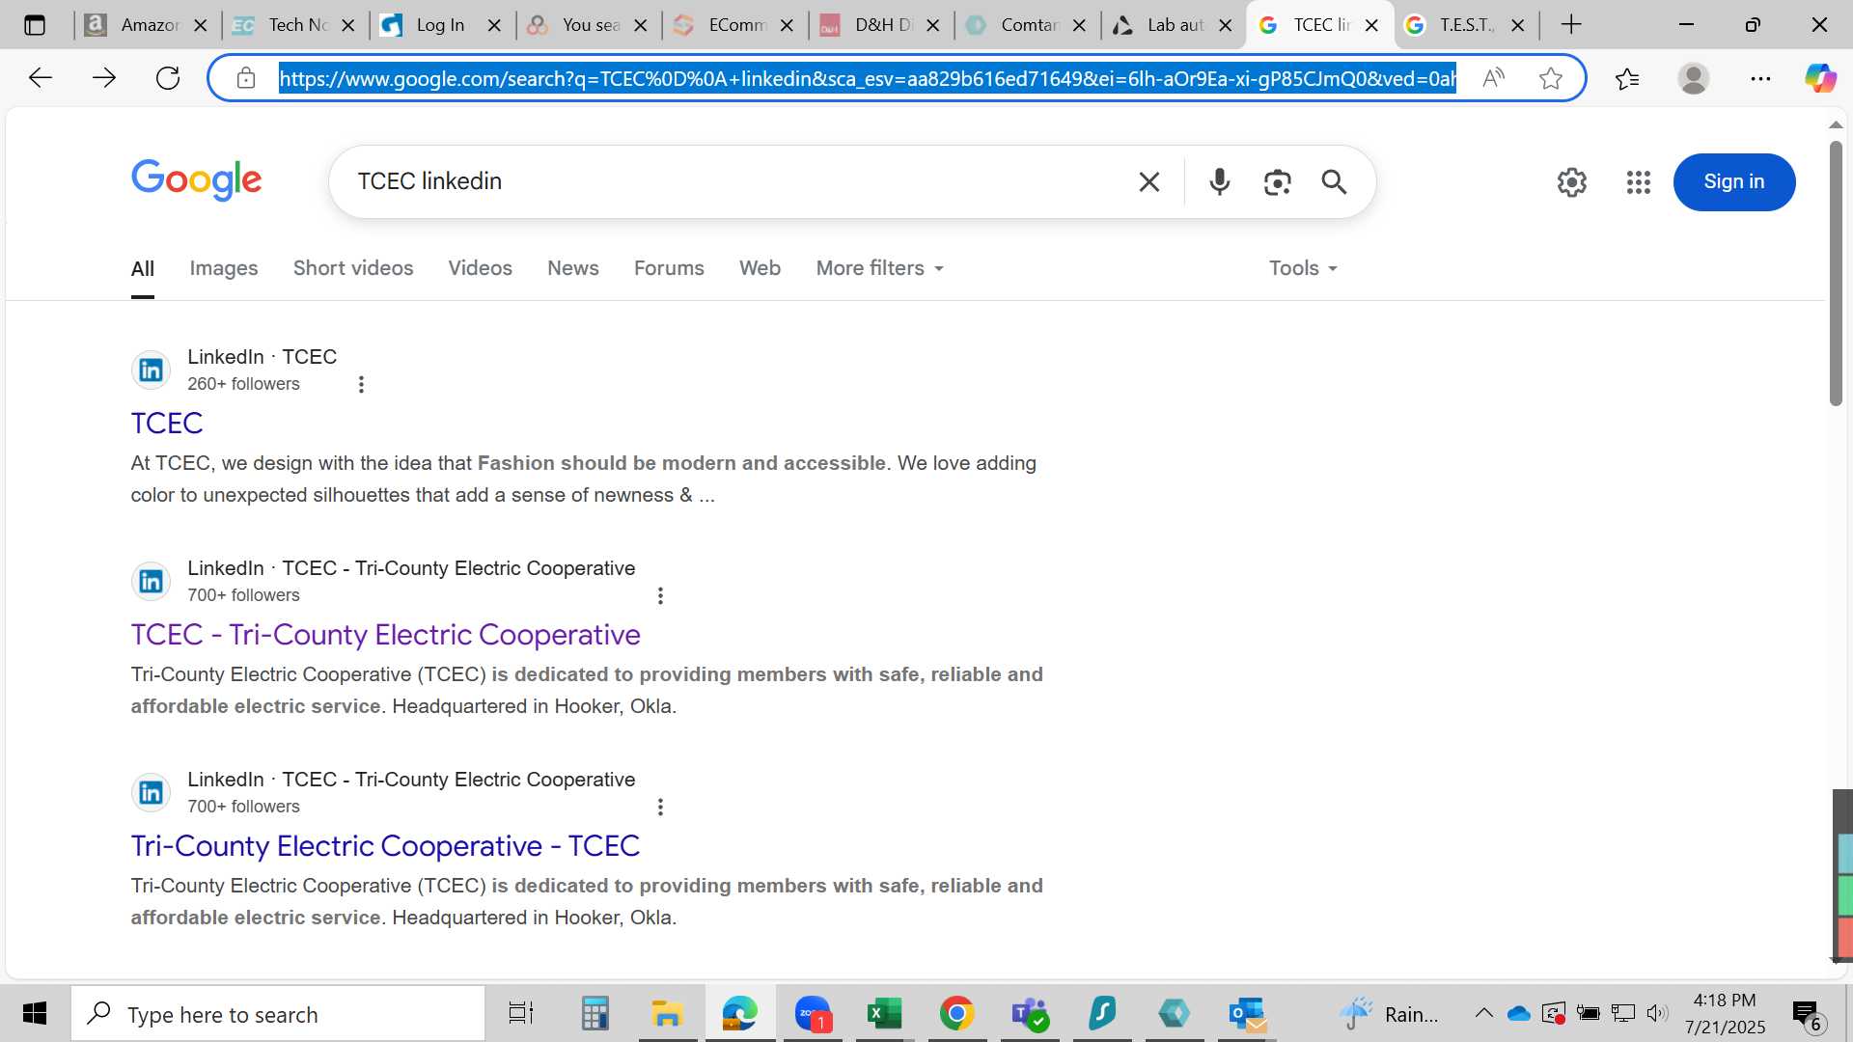Open the TCEC LinkedIn result link
The width and height of the screenshot is (1853, 1042).
167,423
